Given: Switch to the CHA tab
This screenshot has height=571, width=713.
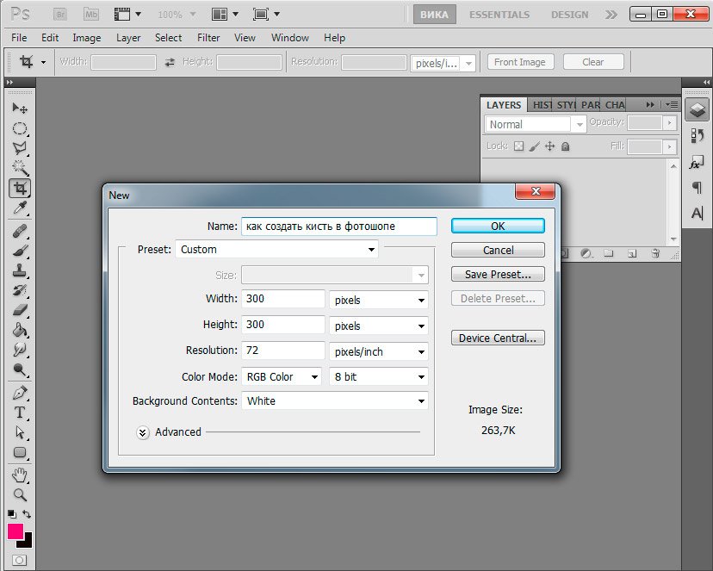Looking at the screenshot, I should pos(614,105).
